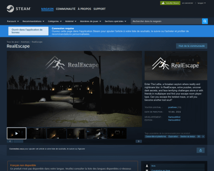Click Ouvrir dans l'application de bureau
The width and height of the screenshot is (214, 171).
coord(28,31)
